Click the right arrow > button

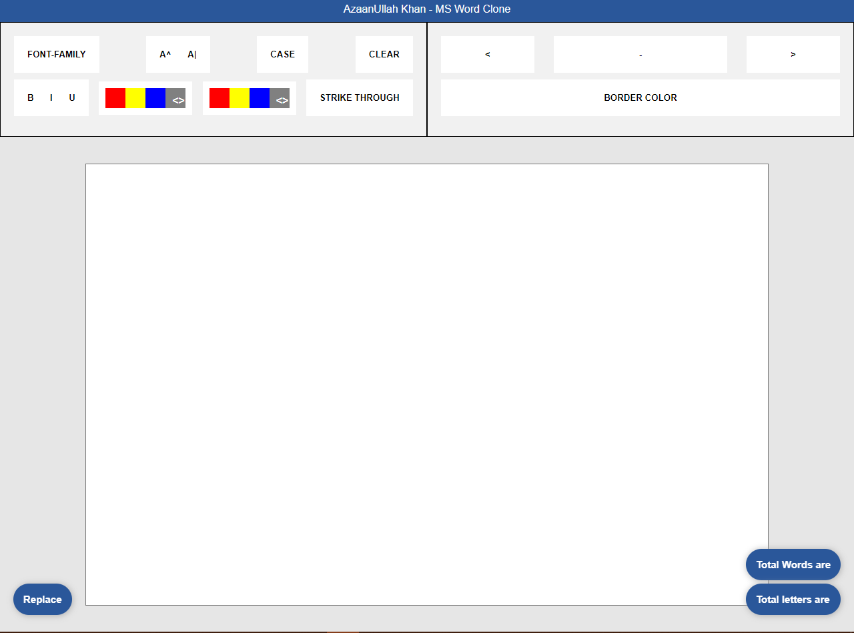tap(793, 54)
